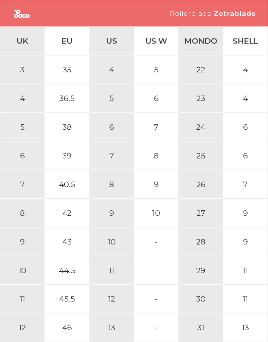This screenshot has height=342, width=268.
Task: Select the Mondo size 29 cell
Action: click(x=201, y=270)
